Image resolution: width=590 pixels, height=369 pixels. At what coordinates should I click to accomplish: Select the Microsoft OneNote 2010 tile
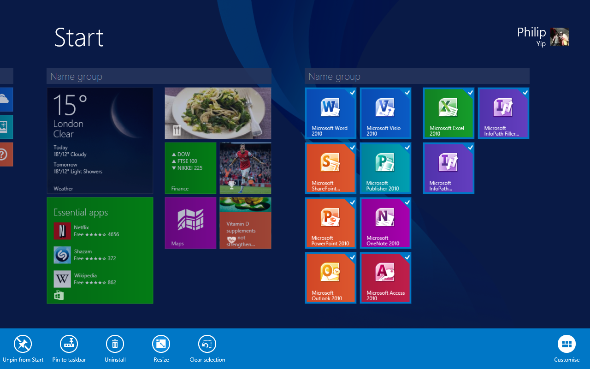tap(385, 223)
